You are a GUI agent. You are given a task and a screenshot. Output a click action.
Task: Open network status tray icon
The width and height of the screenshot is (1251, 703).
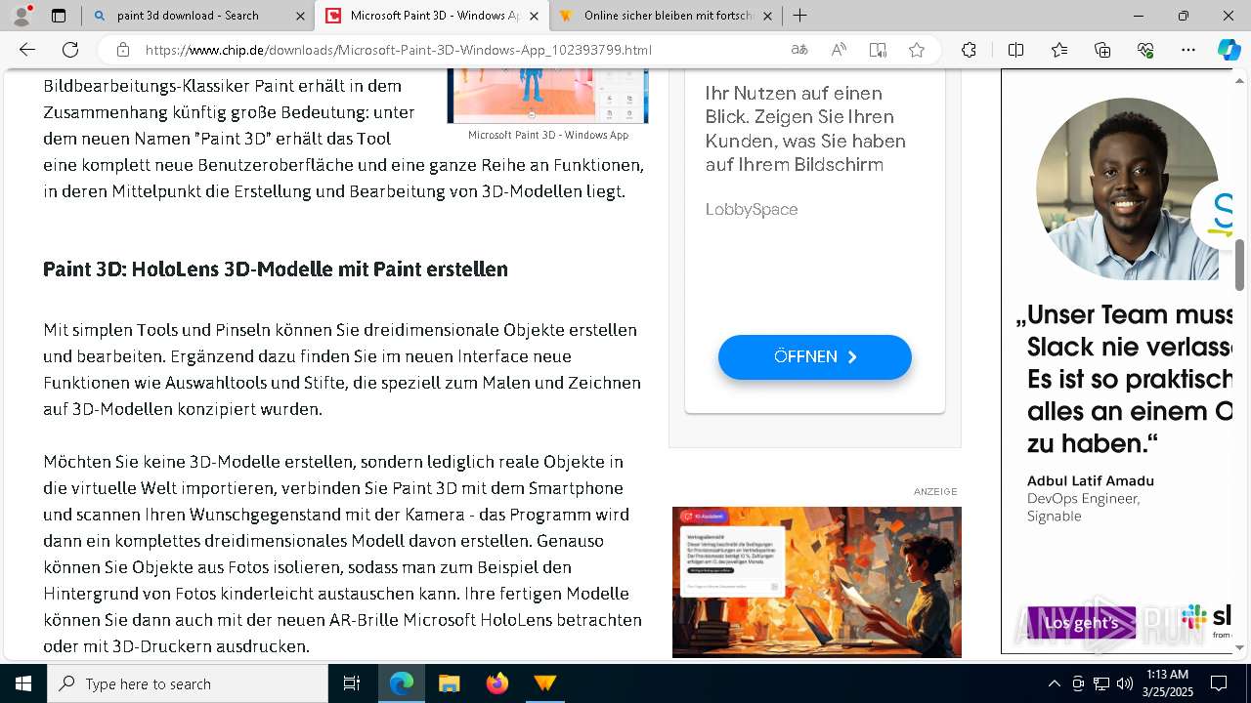tap(1101, 683)
